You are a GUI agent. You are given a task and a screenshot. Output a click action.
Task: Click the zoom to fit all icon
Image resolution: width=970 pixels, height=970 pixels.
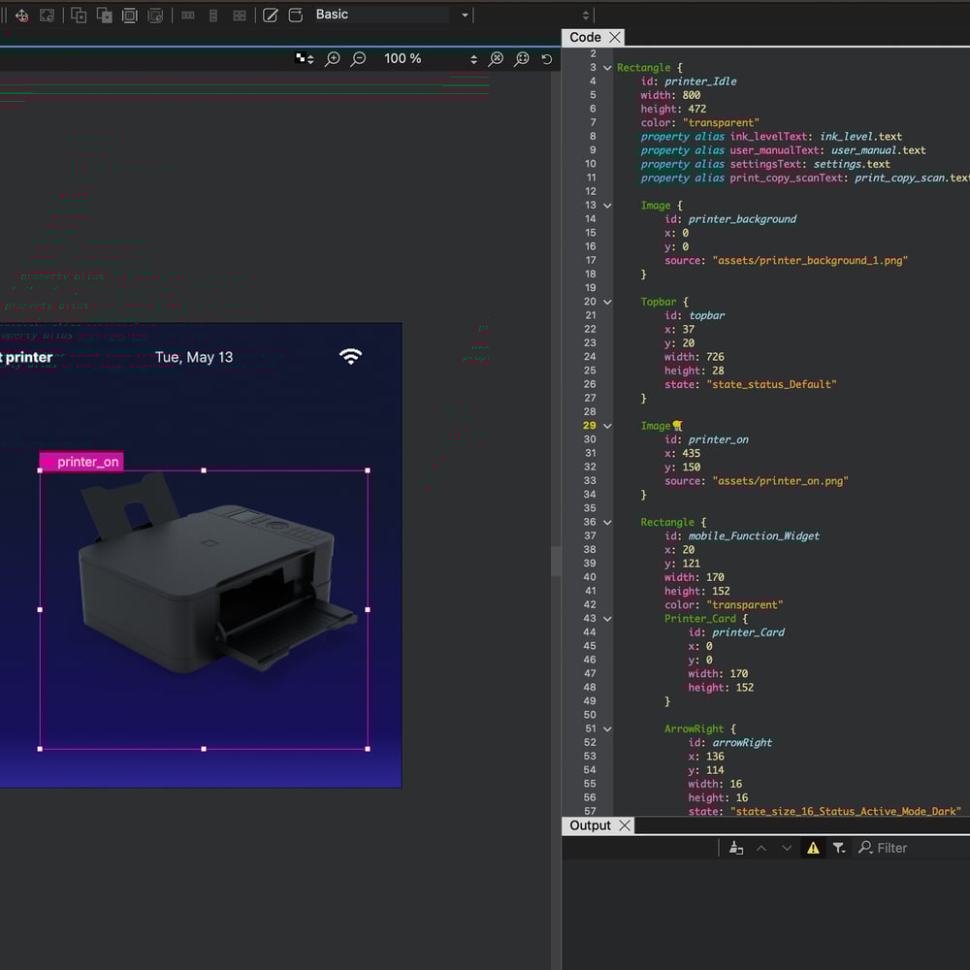click(x=497, y=59)
